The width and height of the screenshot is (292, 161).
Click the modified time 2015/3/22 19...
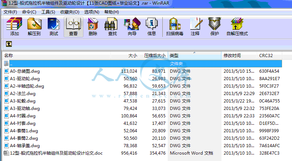click(x=239, y=101)
